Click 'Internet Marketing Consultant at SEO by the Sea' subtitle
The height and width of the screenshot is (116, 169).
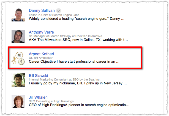pos(65,79)
